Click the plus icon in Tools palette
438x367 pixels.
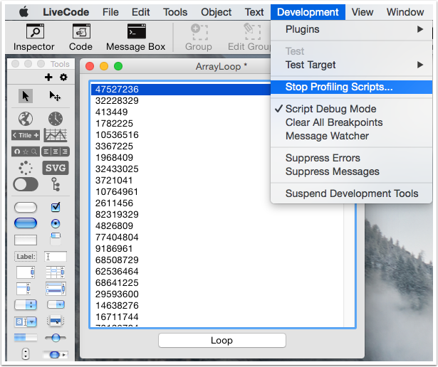[x=48, y=78]
